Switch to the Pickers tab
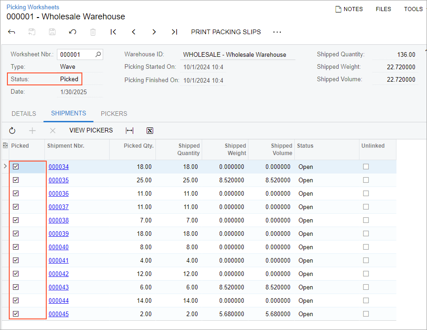The height and width of the screenshot is (330, 427). click(x=114, y=114)
